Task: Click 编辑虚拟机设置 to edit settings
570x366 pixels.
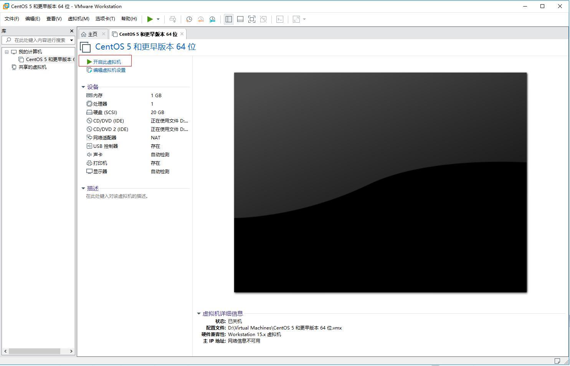Action: (x=109, y=70)
